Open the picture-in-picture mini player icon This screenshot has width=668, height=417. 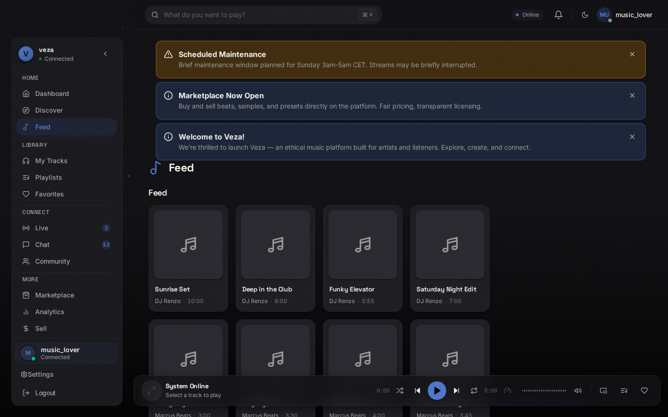[x=604, y=391]
